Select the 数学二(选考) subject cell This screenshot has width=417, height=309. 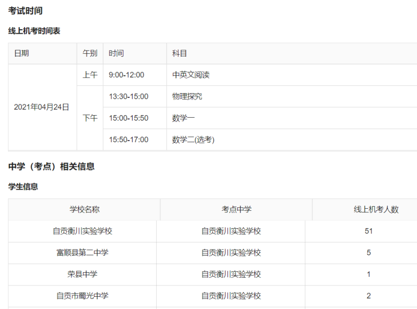point(193,140)
